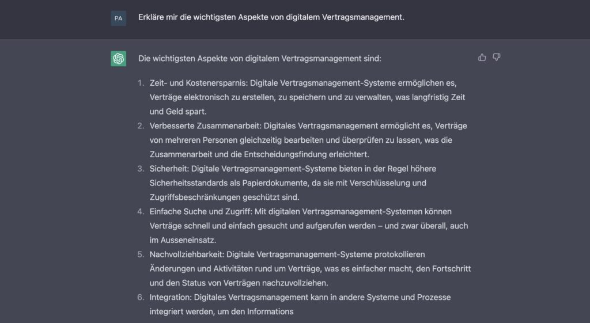
Task: Click the 'Sicherheit' list item heading
Action: click(x=168, y=169)
